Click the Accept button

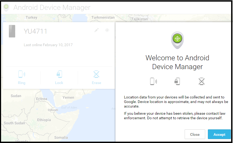[219, 134]
